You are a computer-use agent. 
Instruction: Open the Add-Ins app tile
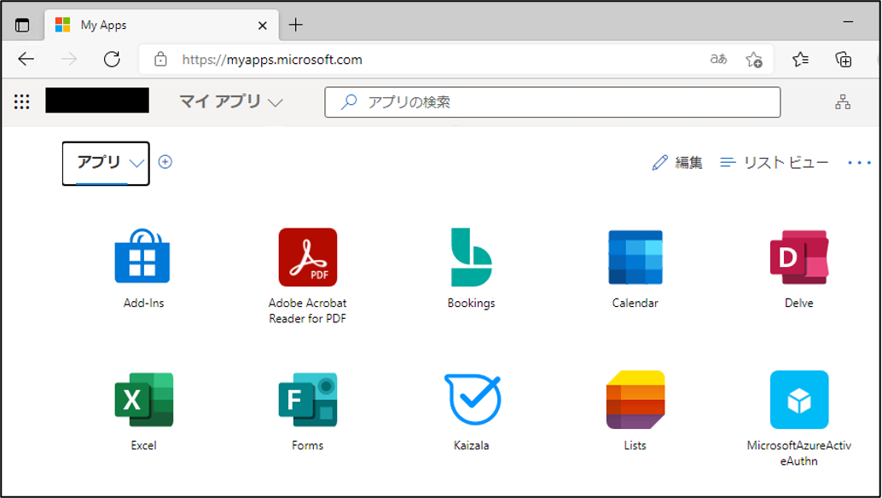142,256
